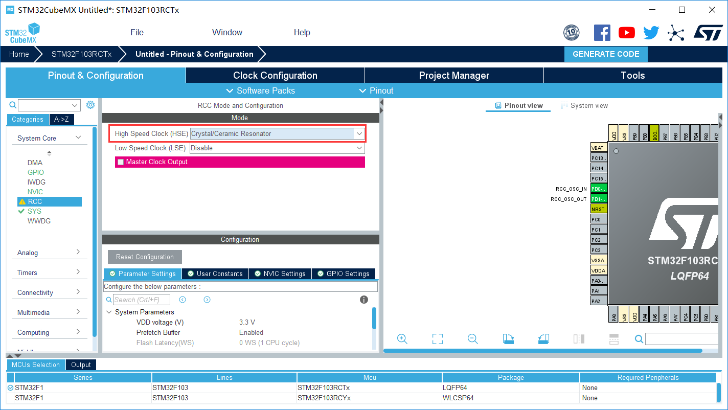This screenshot has width=728, height=410.
Task: Switch to the Tools tab
Action: point(633,75)
